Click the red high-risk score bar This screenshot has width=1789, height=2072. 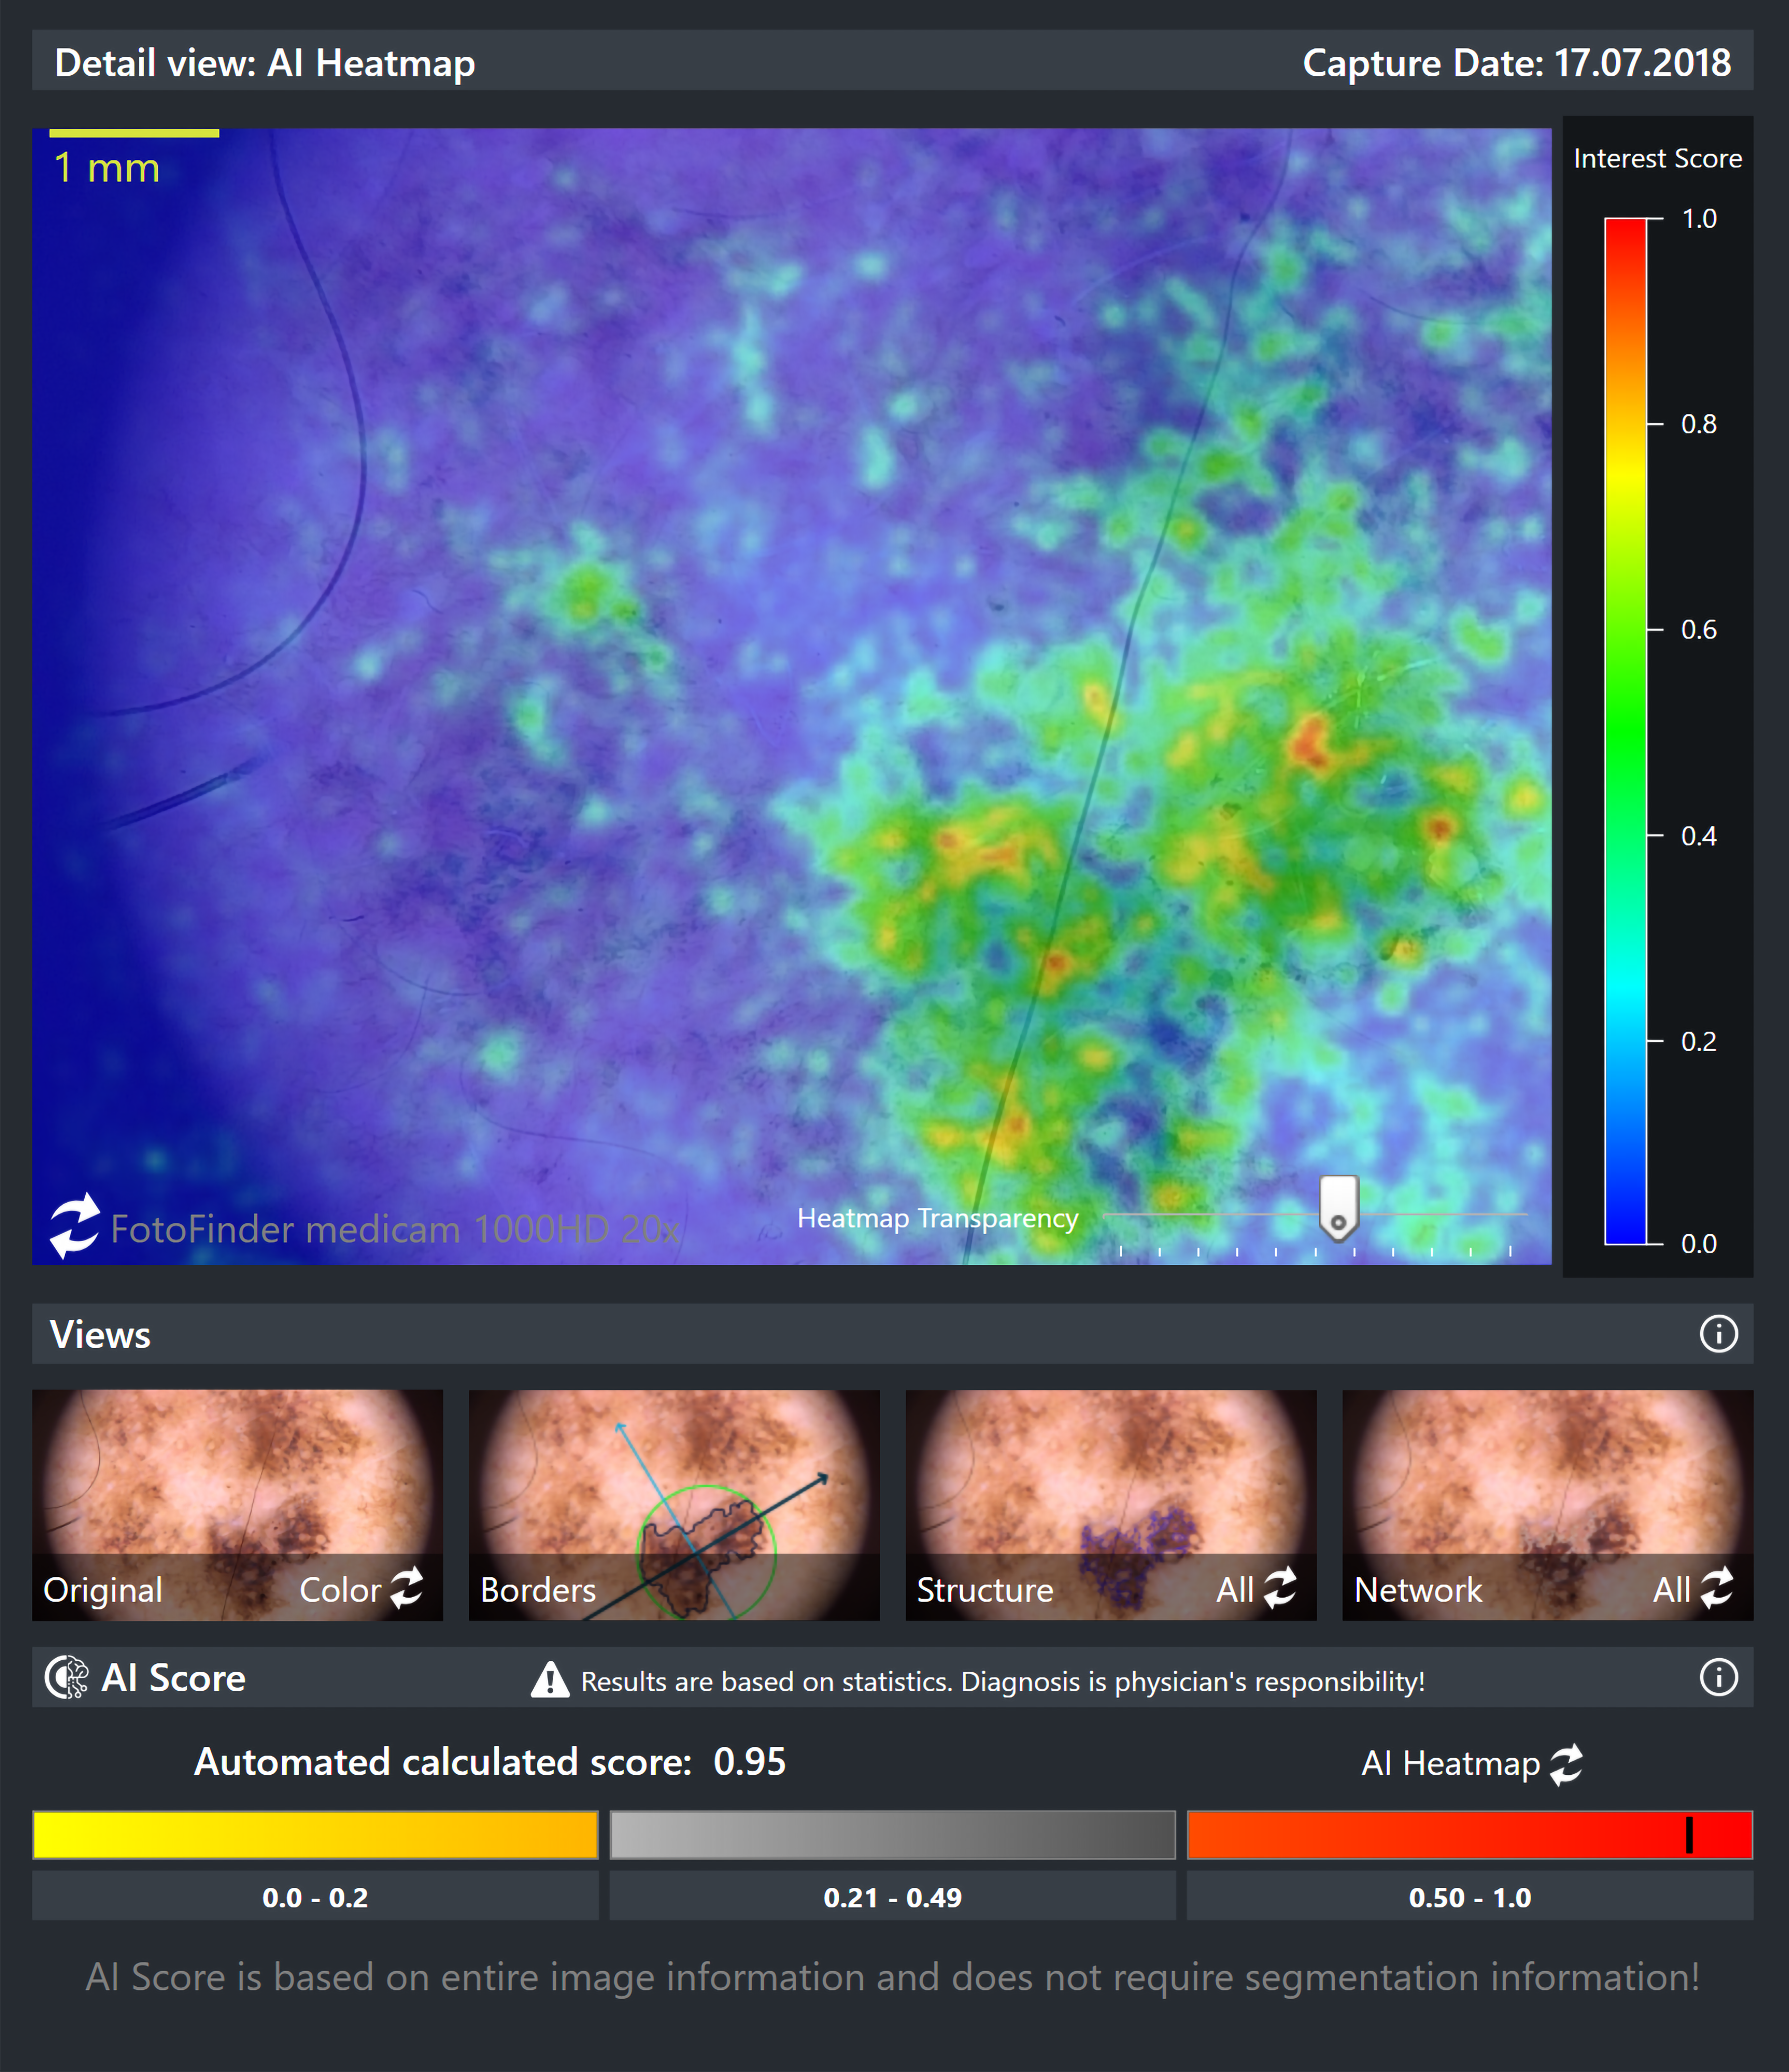coord(1469,1835)
